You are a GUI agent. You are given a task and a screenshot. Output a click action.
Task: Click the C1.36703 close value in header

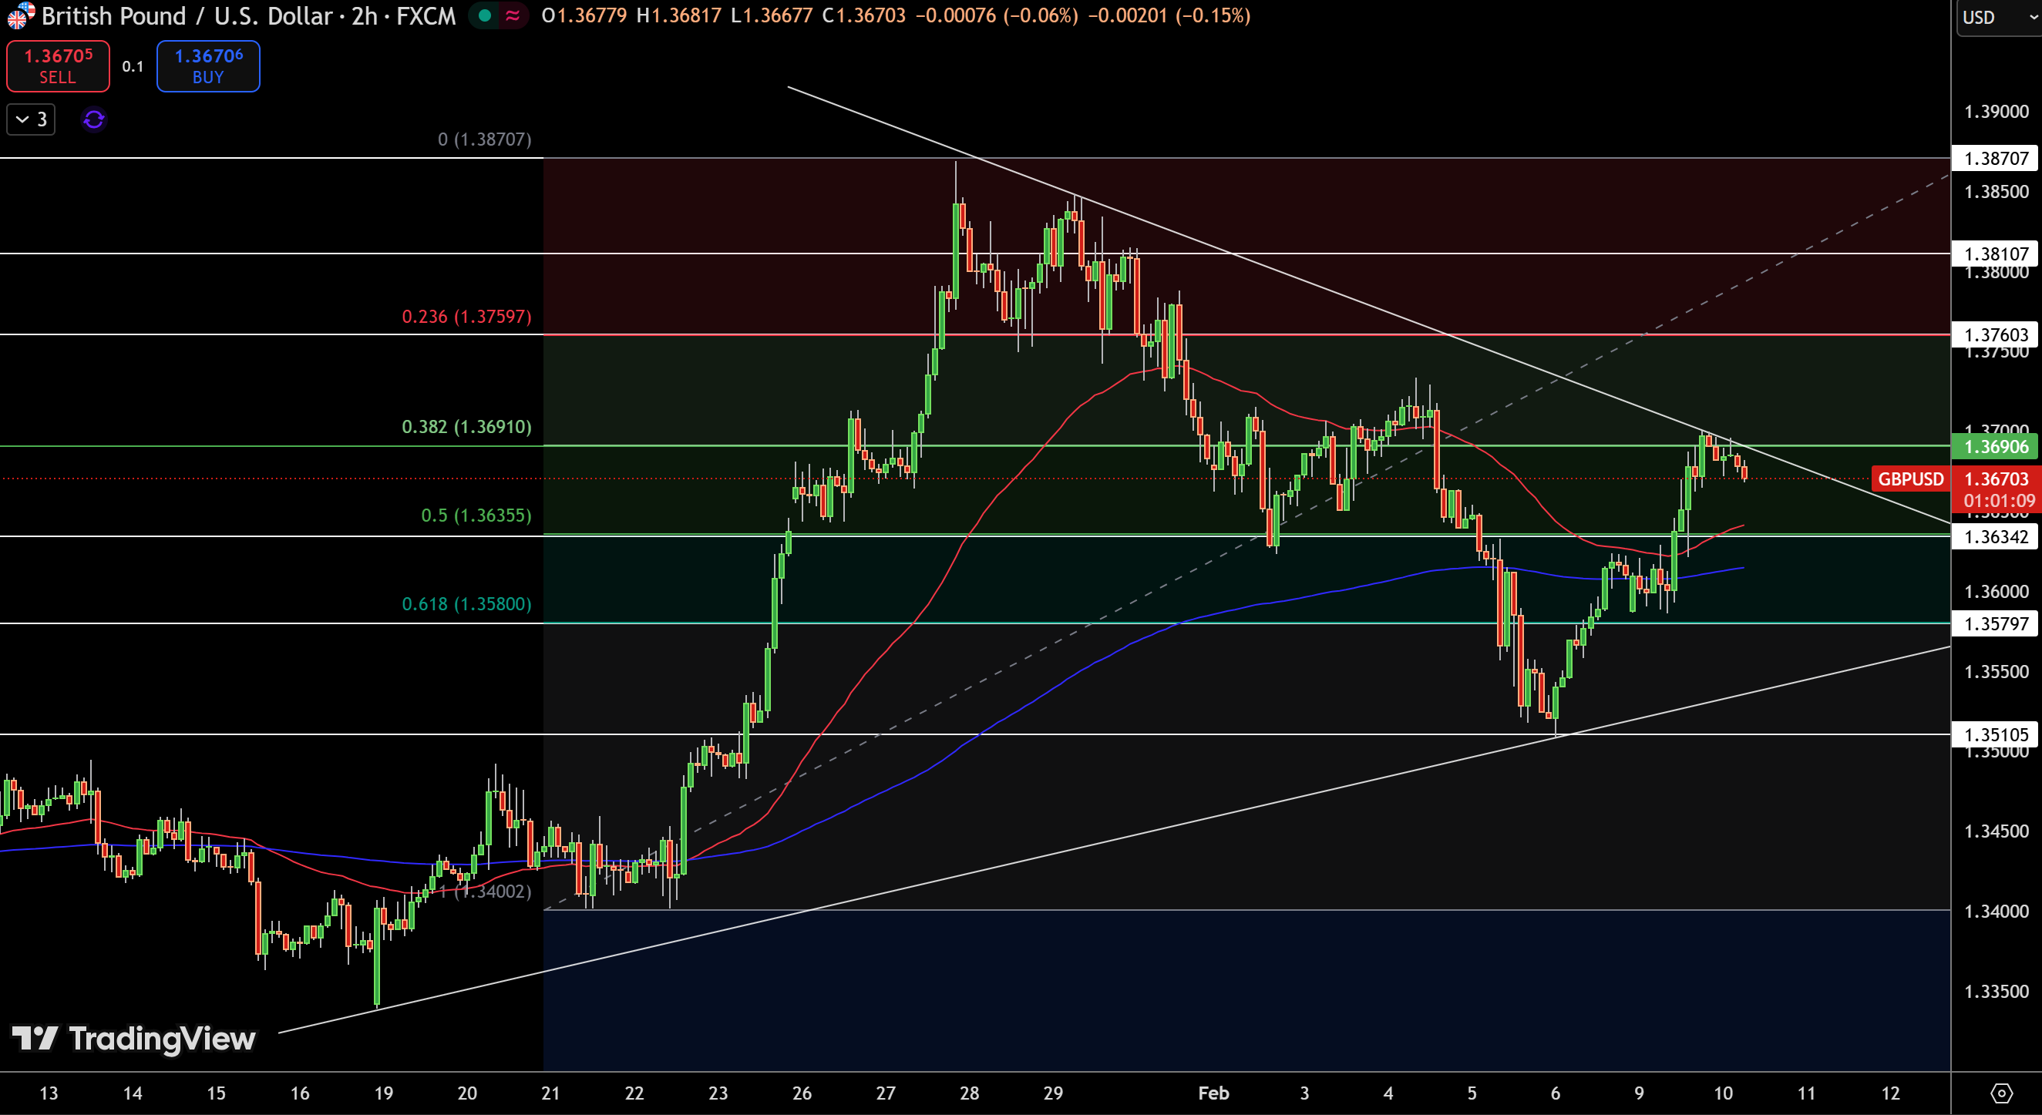point(864,16)
